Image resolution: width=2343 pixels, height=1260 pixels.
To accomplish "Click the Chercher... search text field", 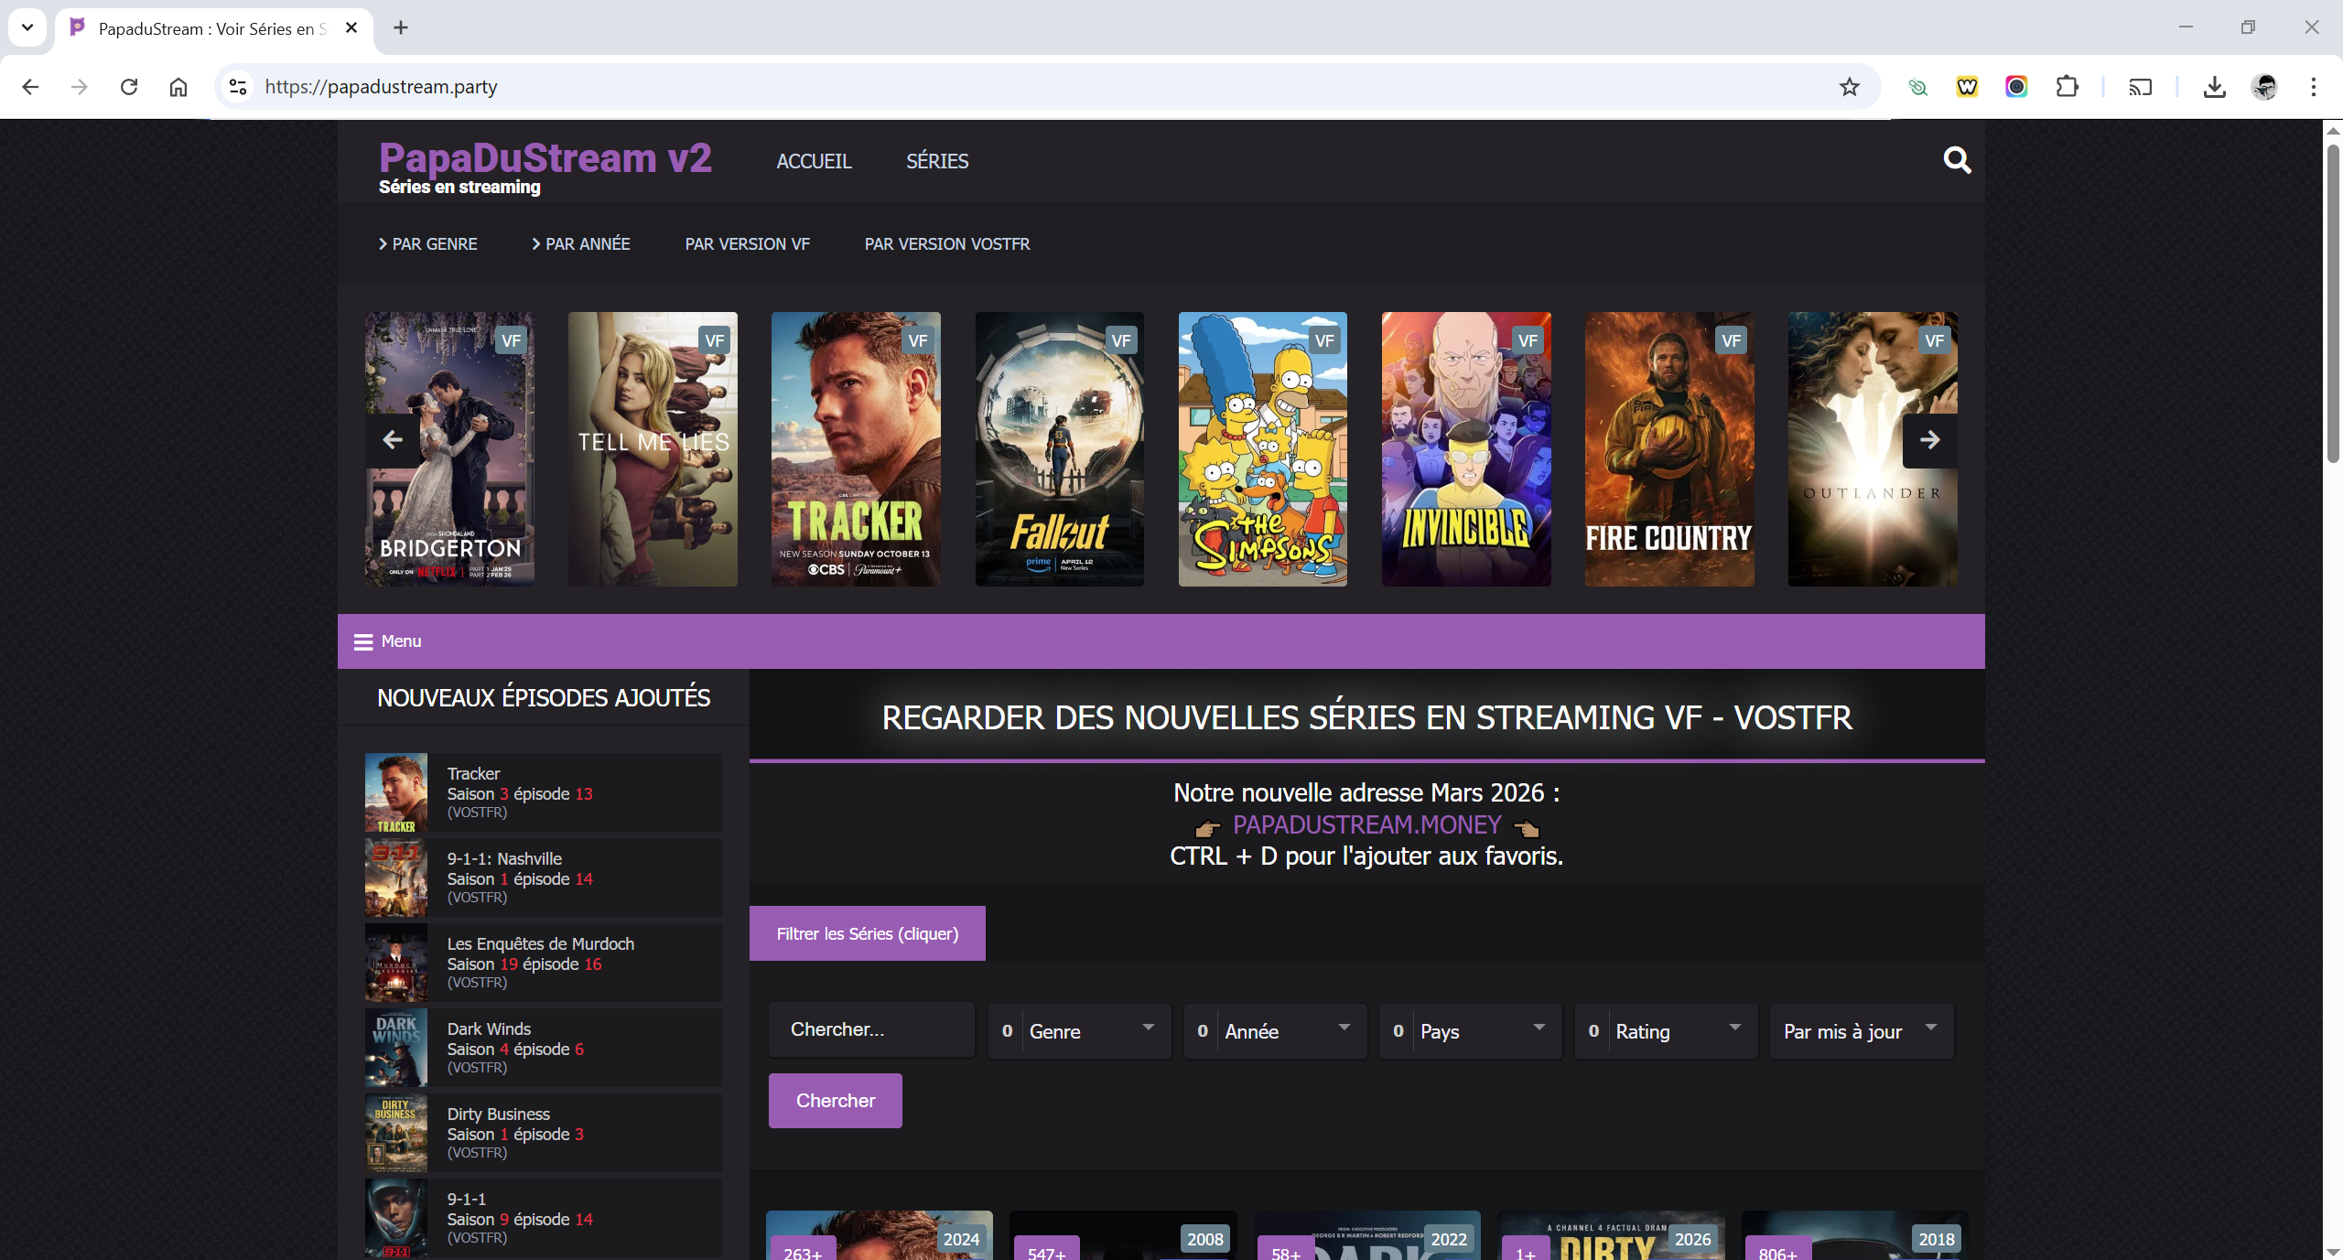I will (x=871, y=1030).
